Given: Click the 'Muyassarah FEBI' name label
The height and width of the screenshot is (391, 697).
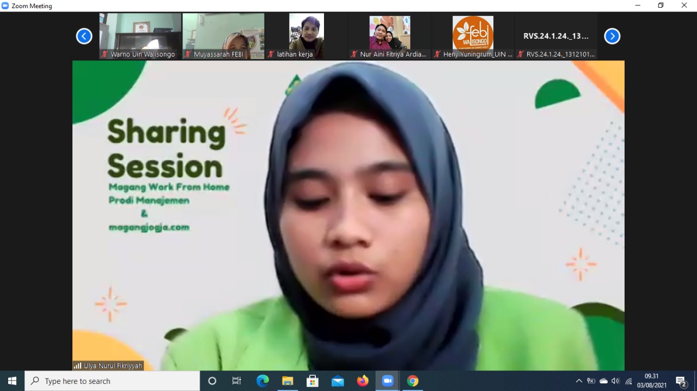Looking at the screenshot, I should pyautogui.click(x=218, y=54).
